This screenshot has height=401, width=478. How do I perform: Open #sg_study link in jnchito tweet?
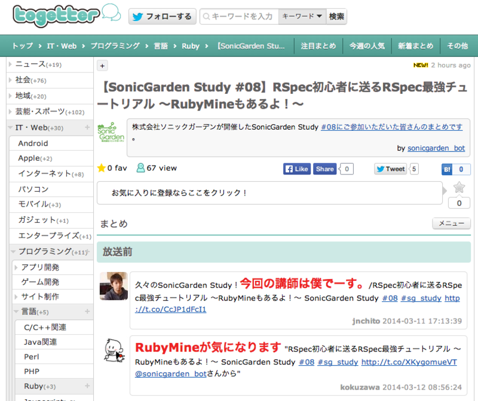(x=421, y=298)
